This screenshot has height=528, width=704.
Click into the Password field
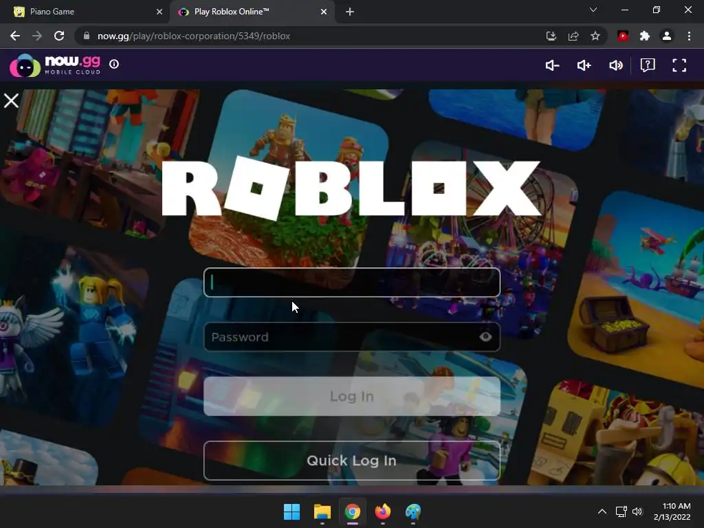click(352, 337)
